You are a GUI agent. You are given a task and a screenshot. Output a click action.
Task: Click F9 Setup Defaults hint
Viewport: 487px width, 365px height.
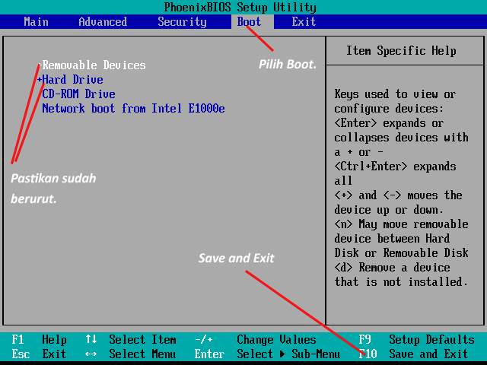point(416,340)
